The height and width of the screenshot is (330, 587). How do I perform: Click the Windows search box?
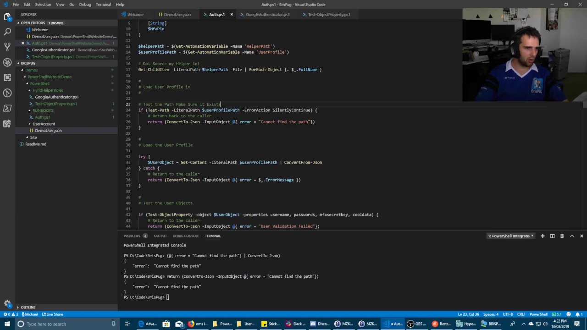pyautogui.click(x=66, y=324)
